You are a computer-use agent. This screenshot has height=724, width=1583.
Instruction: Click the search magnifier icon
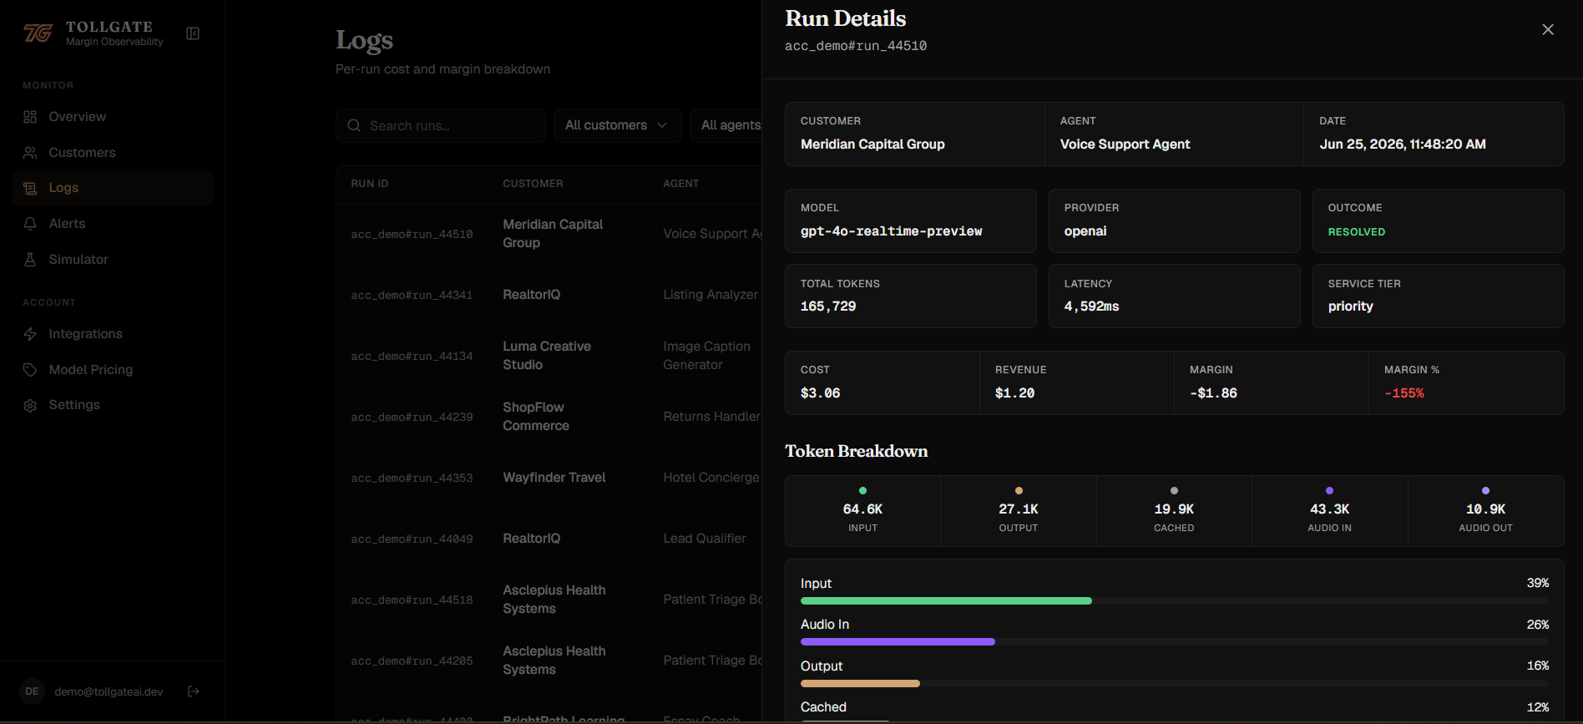click(354, 125)
